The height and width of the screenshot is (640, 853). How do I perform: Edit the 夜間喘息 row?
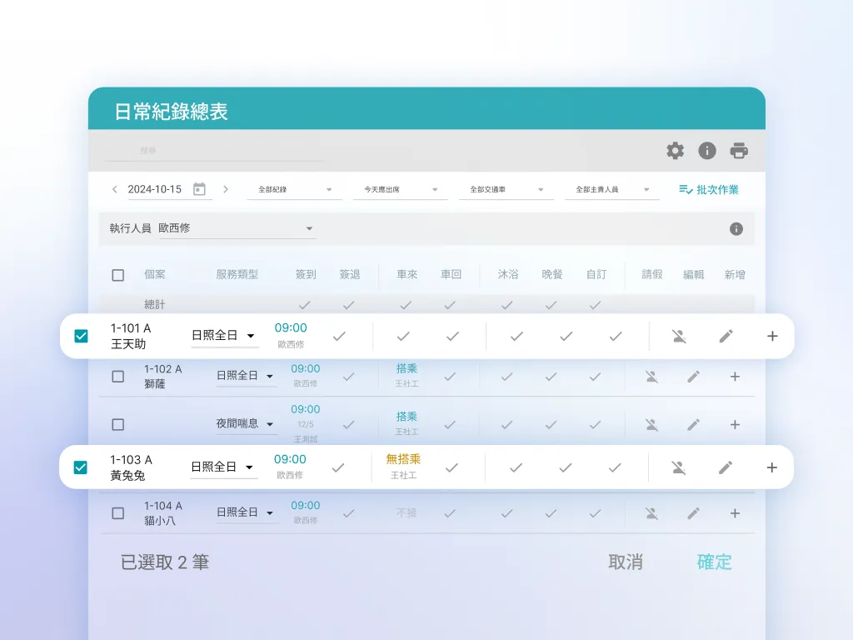point(693,424)
